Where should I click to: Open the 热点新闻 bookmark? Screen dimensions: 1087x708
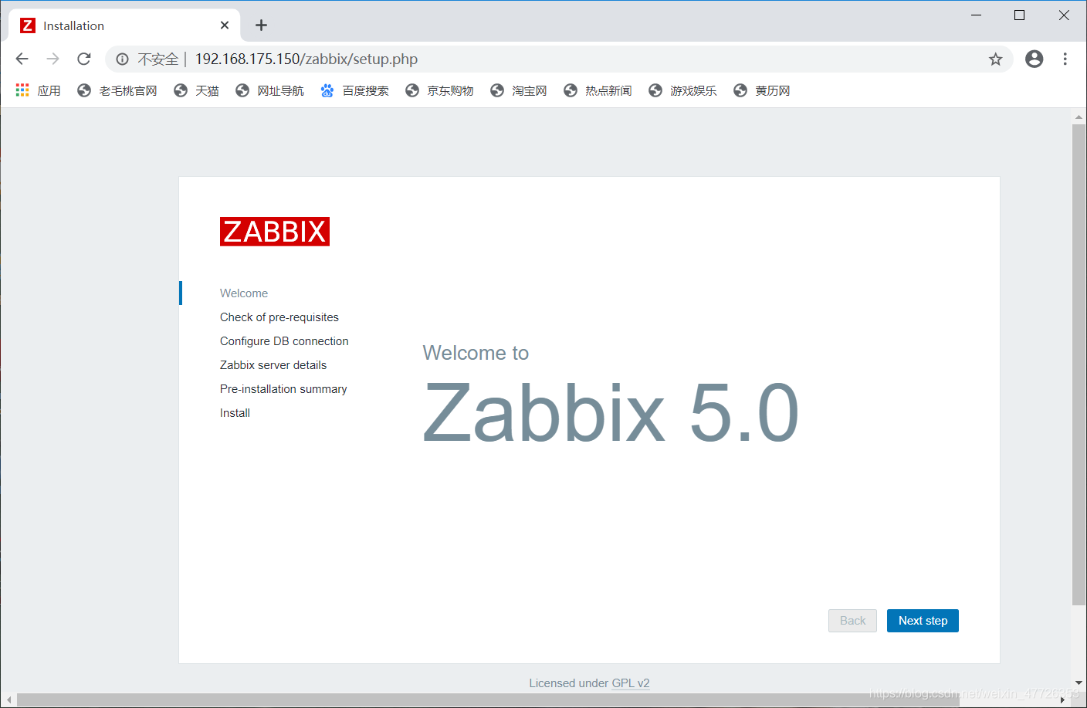pyautogui.click(x=598, y=90)
